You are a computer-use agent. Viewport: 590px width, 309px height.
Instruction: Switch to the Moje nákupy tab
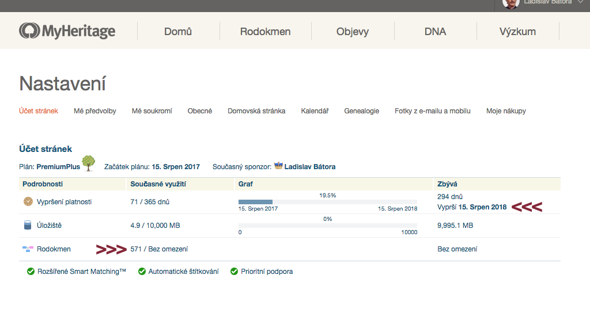506,111
